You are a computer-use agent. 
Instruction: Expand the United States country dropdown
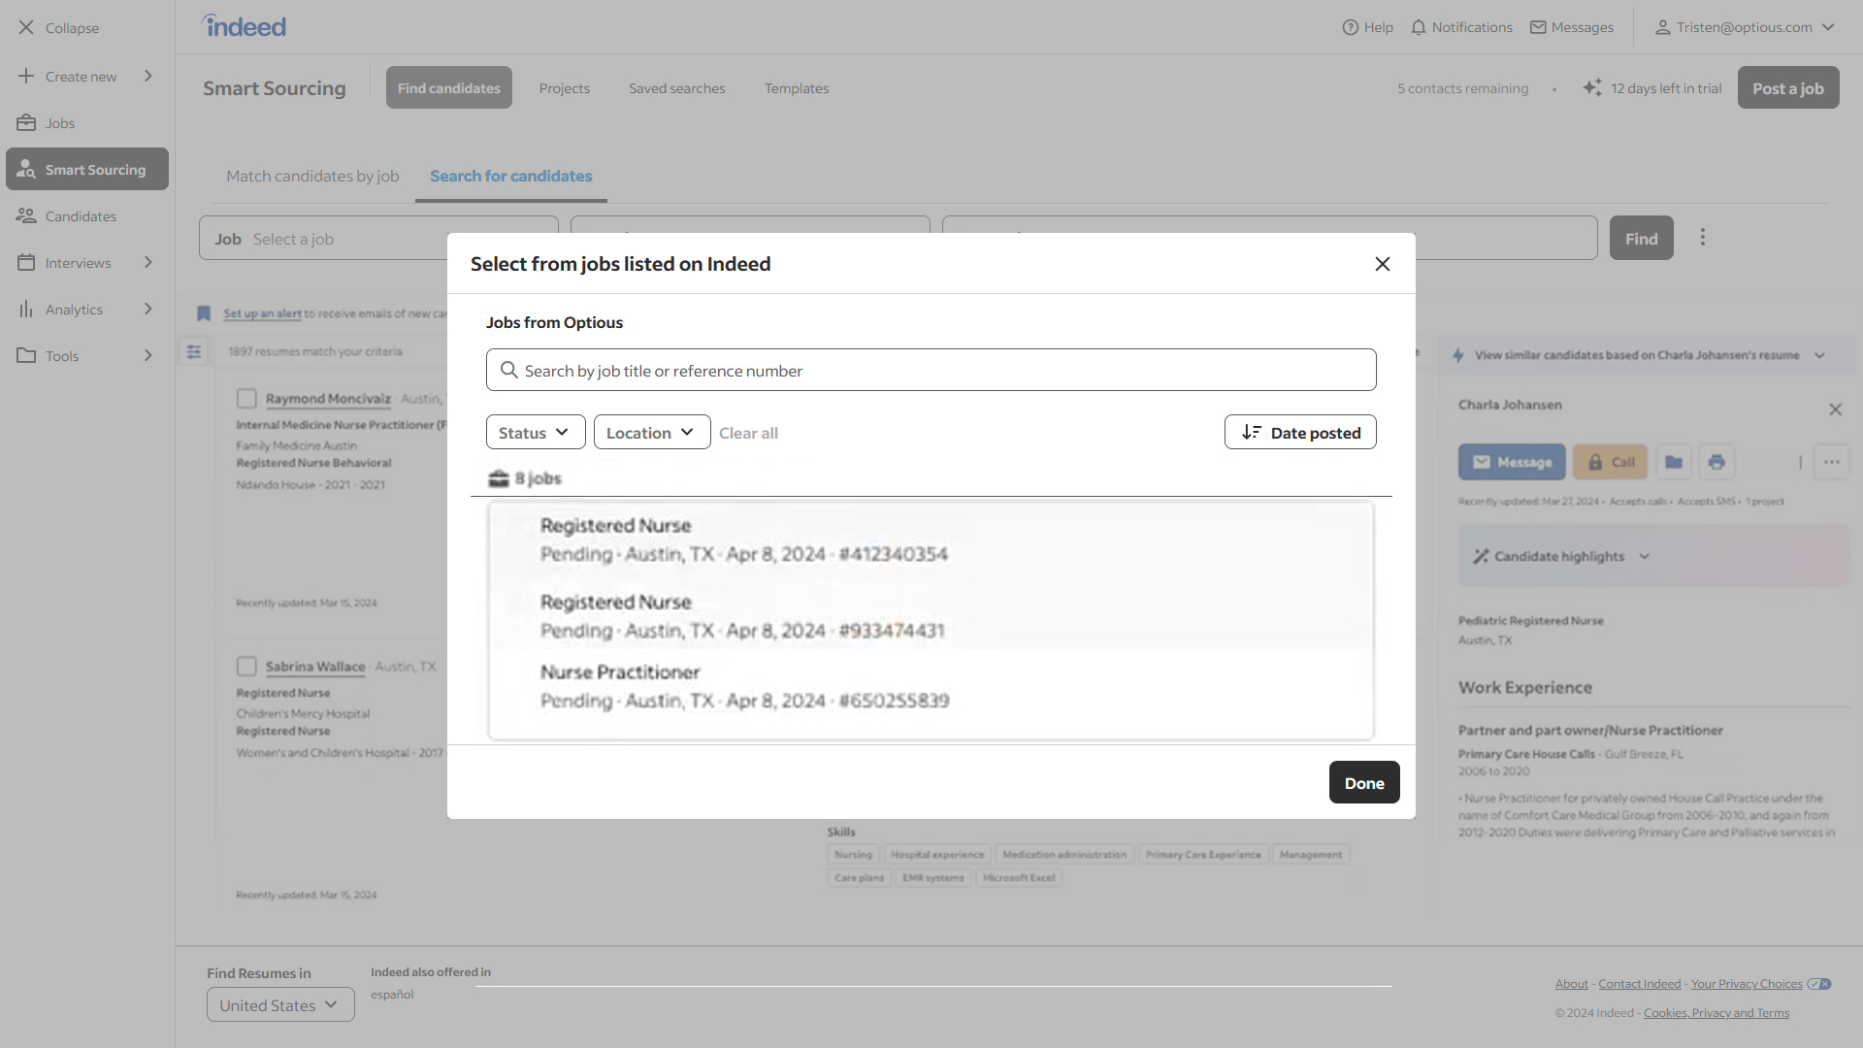click(280, 1005)
